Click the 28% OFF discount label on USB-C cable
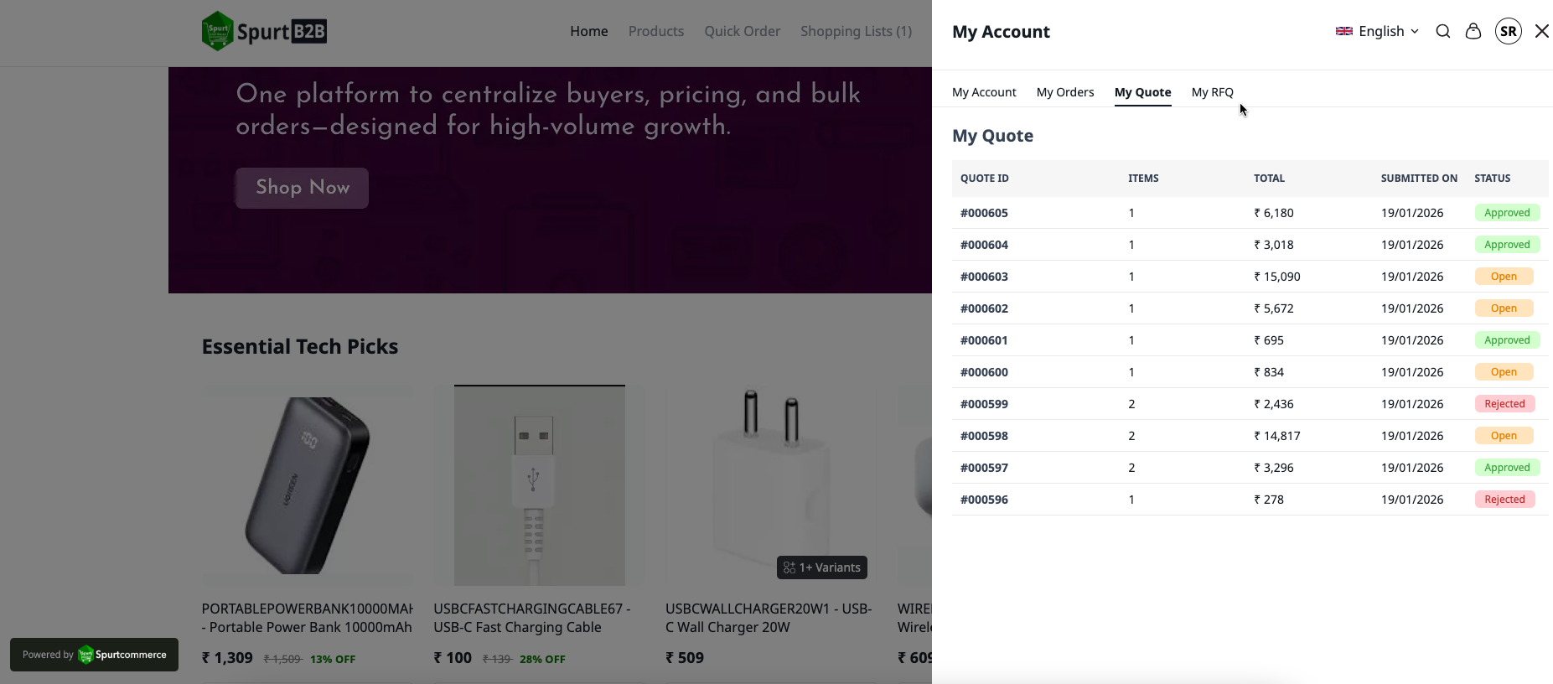The width and height of the screenshot is (1553, 684). click(542, 659)
